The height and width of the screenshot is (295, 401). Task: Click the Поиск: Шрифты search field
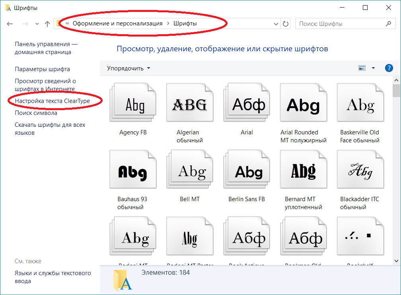[340, 24]
